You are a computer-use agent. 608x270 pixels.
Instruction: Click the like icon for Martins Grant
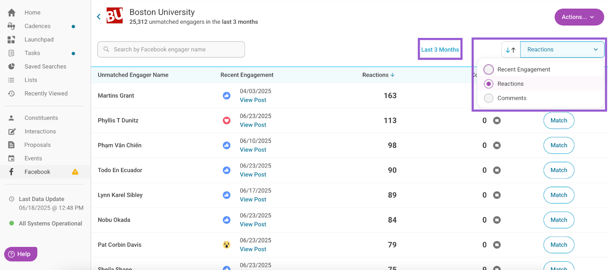[x=226, y=96]
